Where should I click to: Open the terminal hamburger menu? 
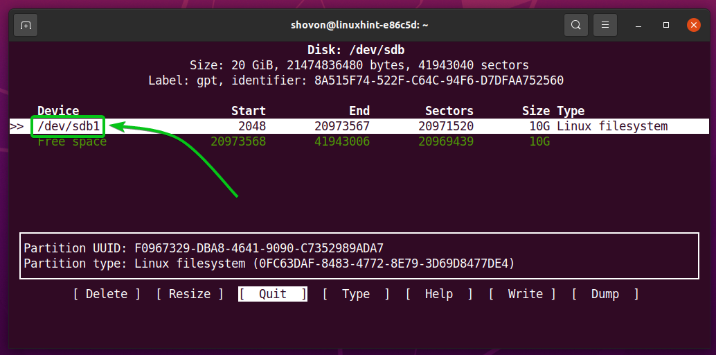tap(605, 25)
